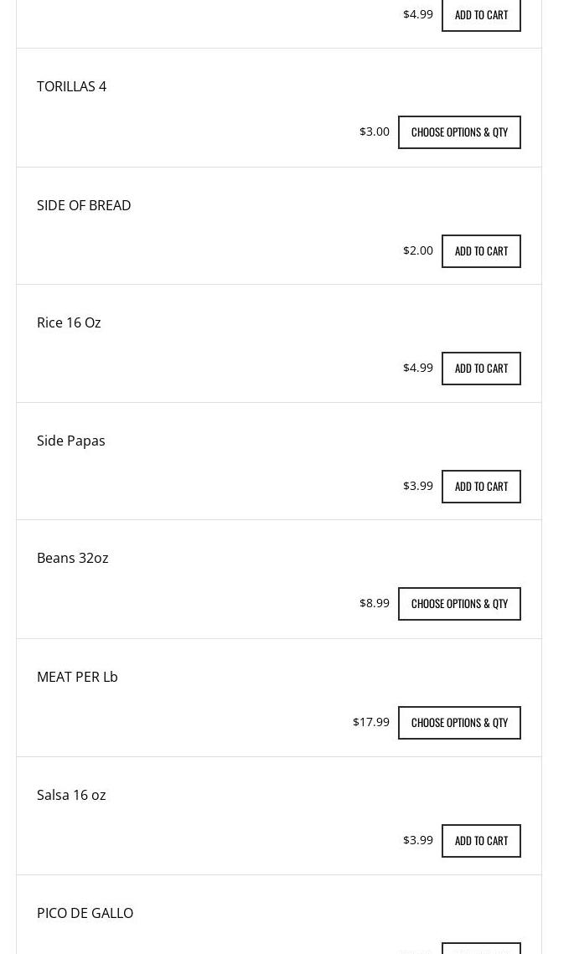Add Salsa 16 oz to cart
The width and height of the screenshot is (574, 954).
coord(481,840)
